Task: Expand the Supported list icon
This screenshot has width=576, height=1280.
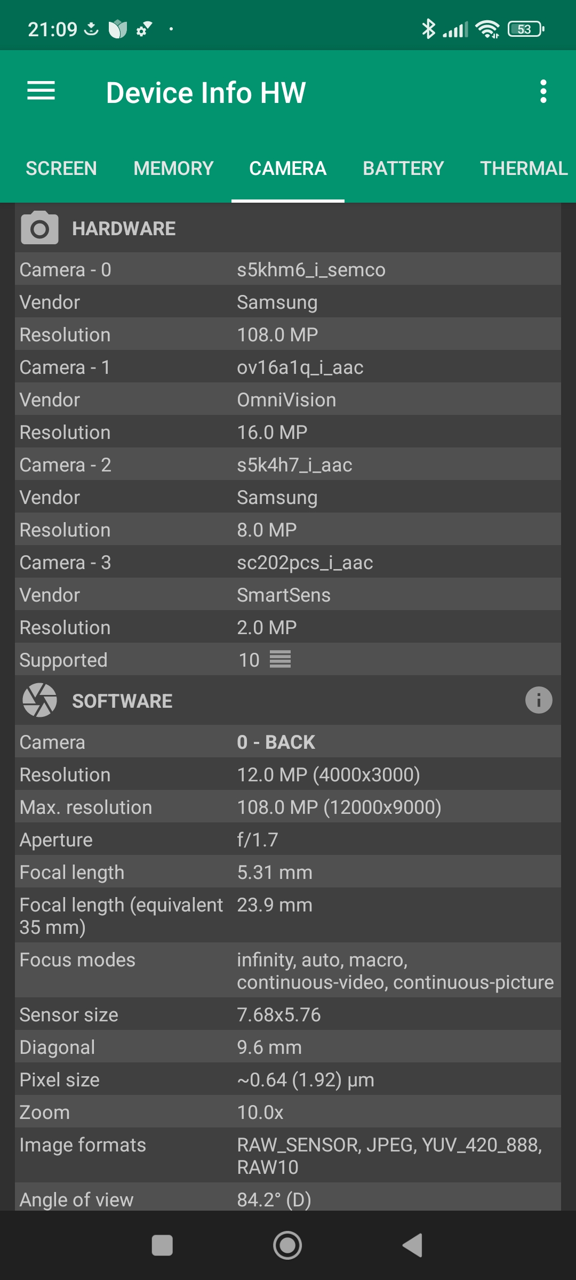Action: [280, 660]
